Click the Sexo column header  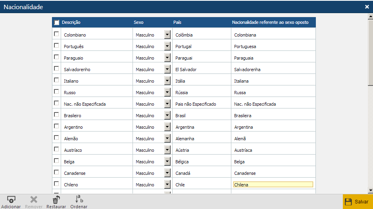click(x=138, y=22)
